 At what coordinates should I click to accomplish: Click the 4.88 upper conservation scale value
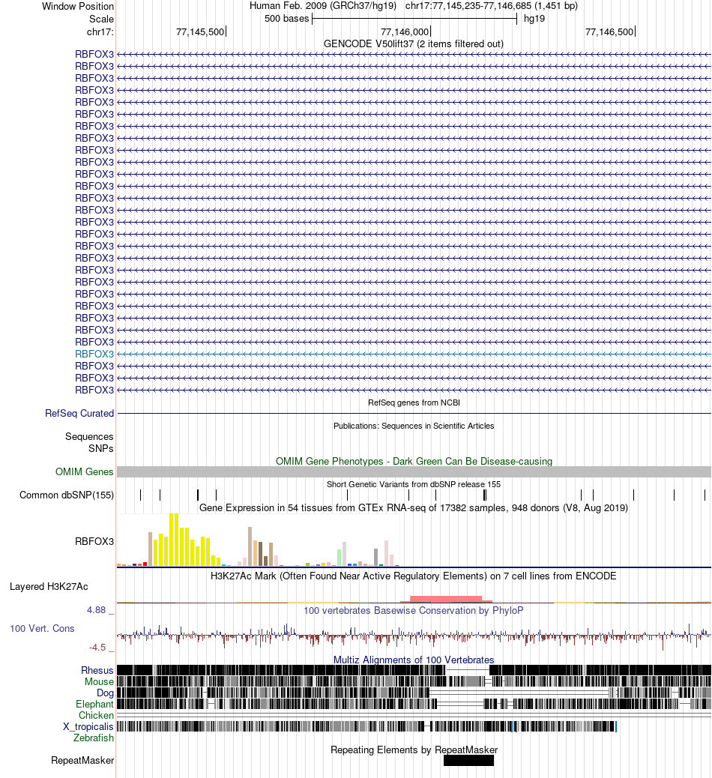(x=96, y=610)
